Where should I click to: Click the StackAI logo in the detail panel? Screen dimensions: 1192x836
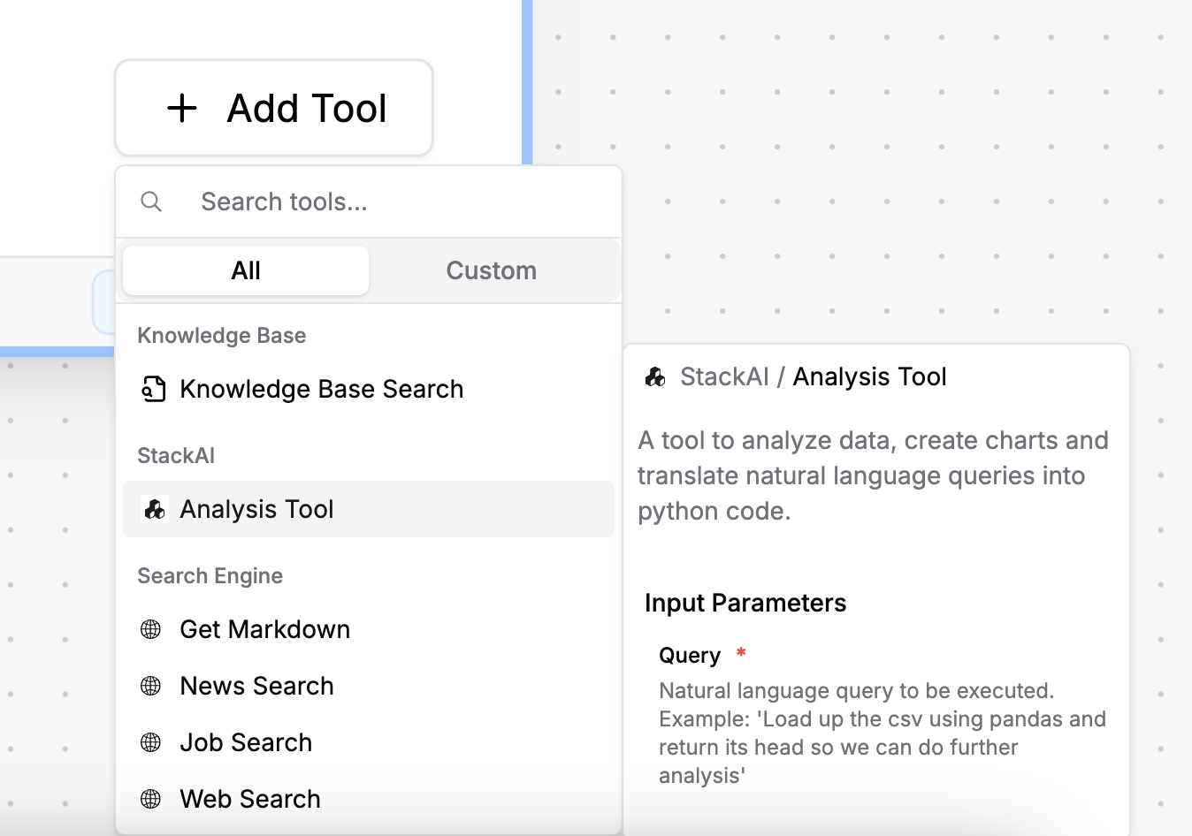click(x=655, y=377)
